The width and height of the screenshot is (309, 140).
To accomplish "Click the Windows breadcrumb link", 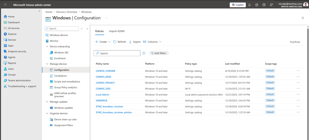I will click(x=86, y=12).
